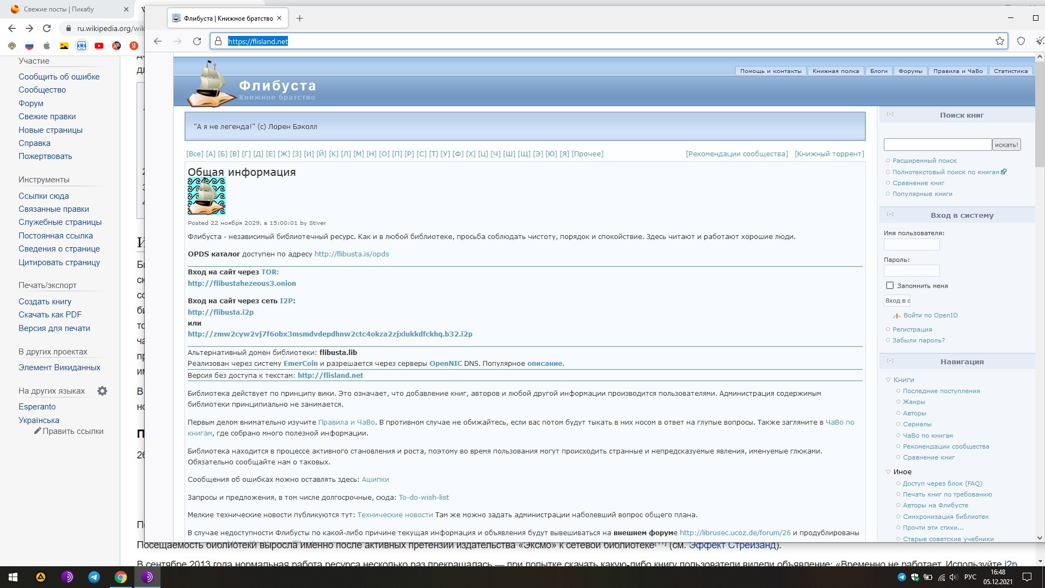
Task: Open the yellow picture bookmark in Chrome
Action: [64, 46]
